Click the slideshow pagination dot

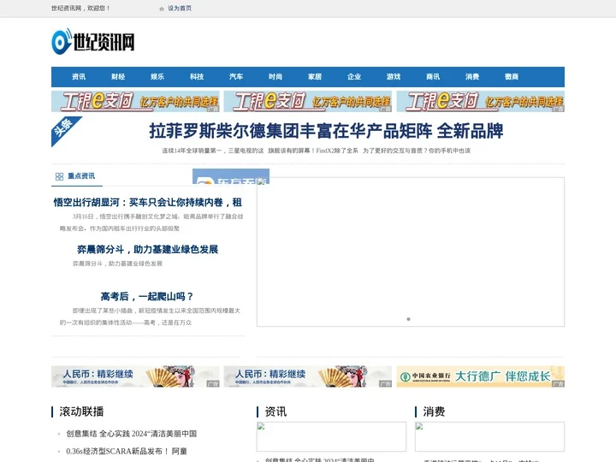(x=409, y=319)
